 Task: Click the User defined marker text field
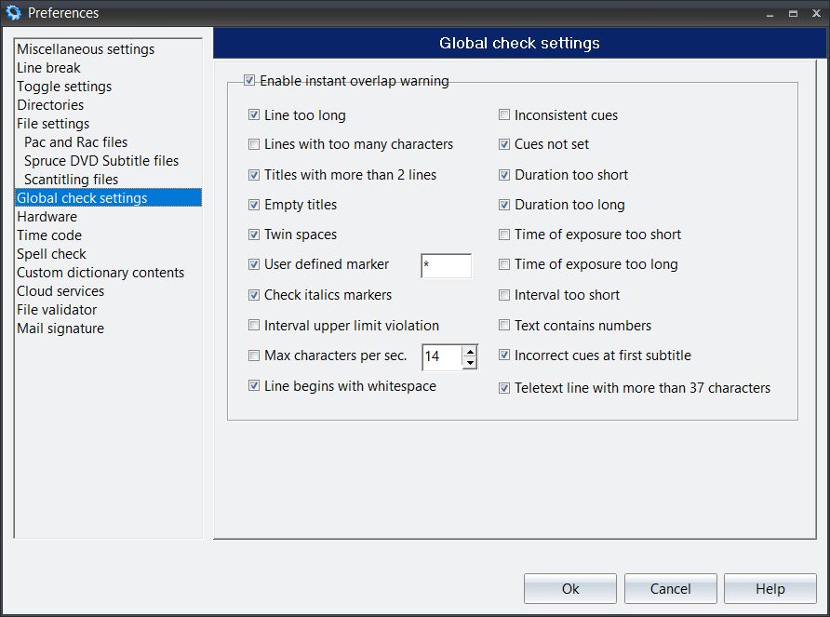pos(447,265)
